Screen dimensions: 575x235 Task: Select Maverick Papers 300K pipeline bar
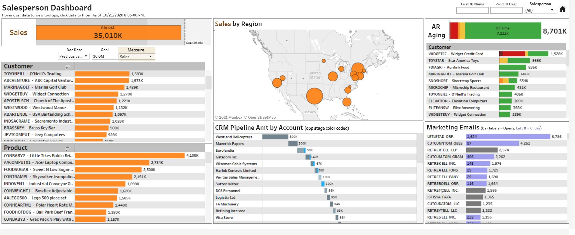(293, 144)
